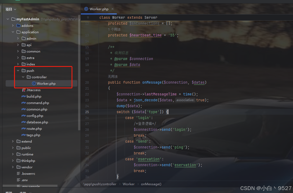
Task: Click the command.php file icon
Action: [24, 103]
